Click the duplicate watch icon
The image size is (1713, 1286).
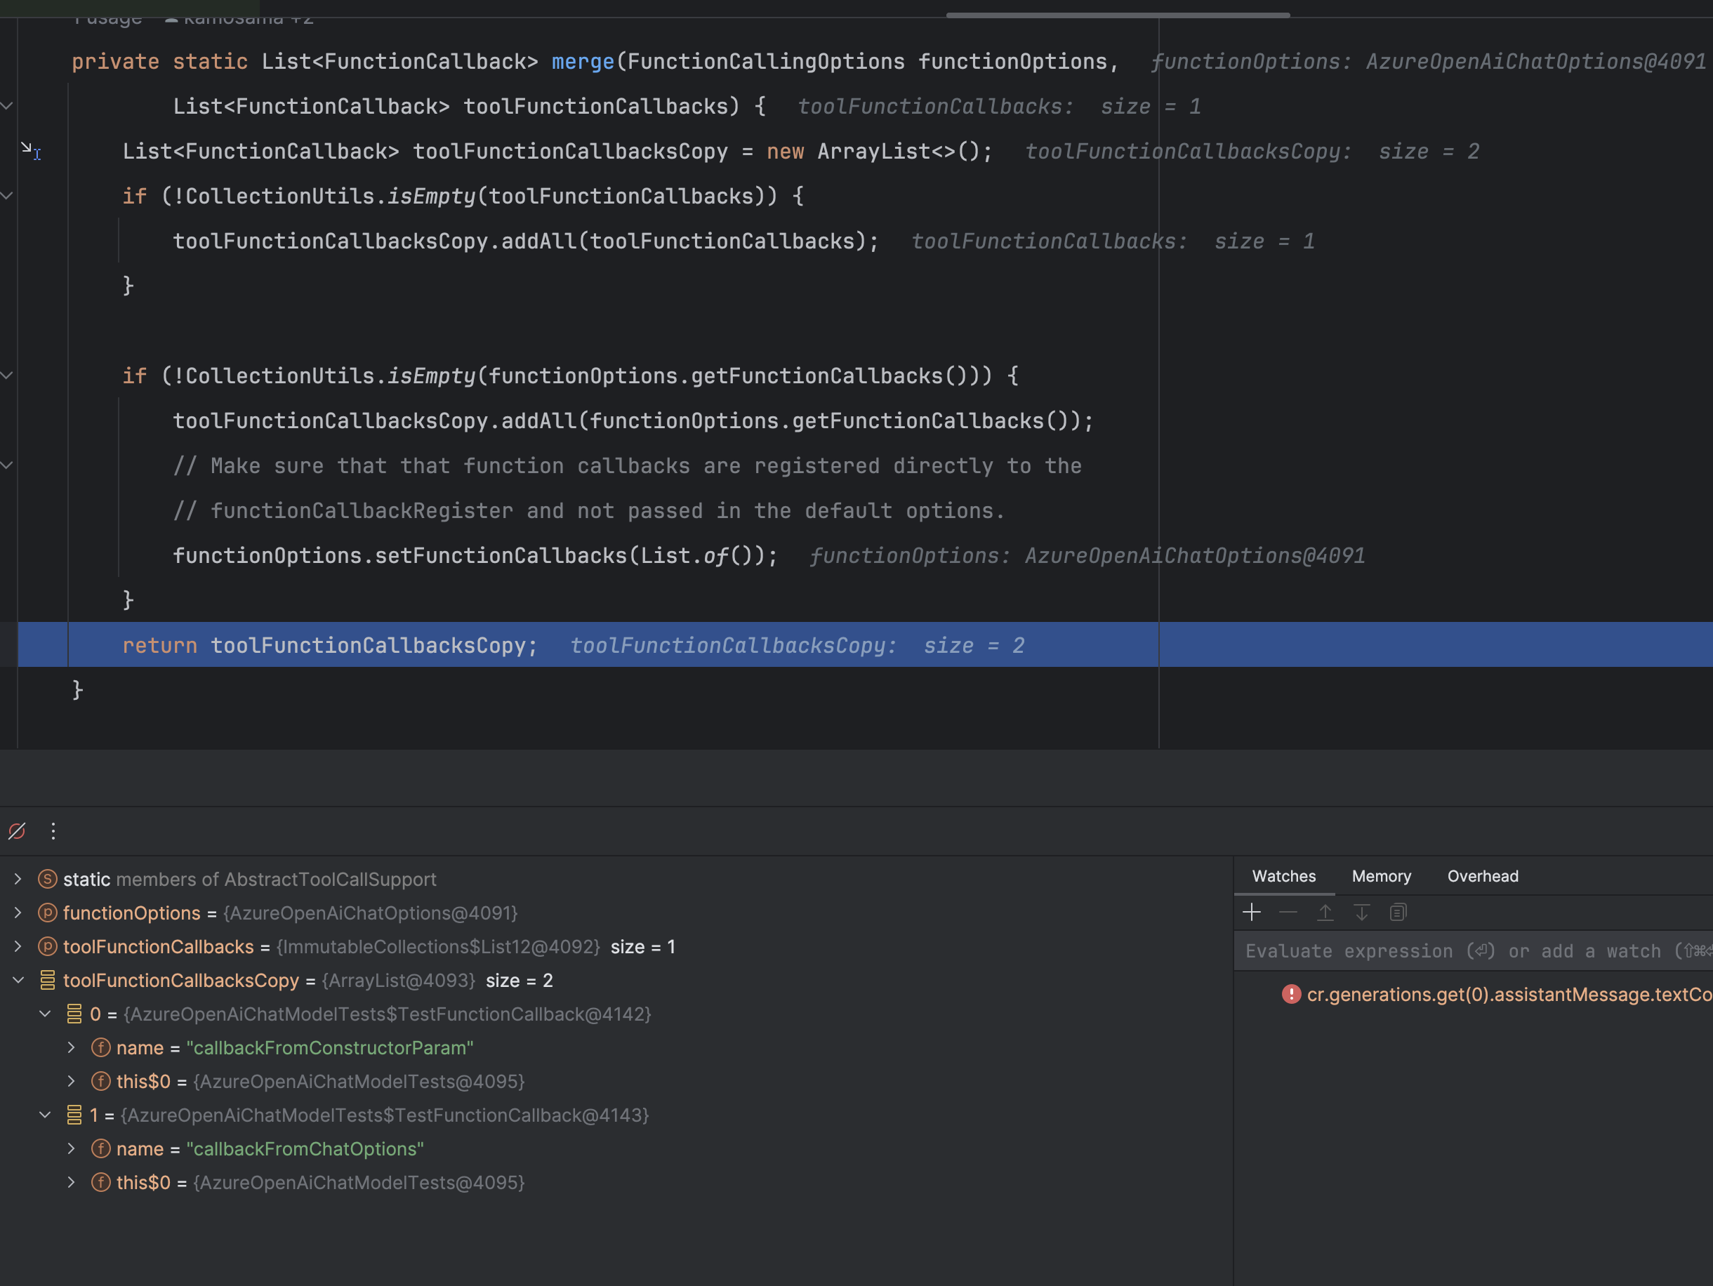(x=1398, y=912)
